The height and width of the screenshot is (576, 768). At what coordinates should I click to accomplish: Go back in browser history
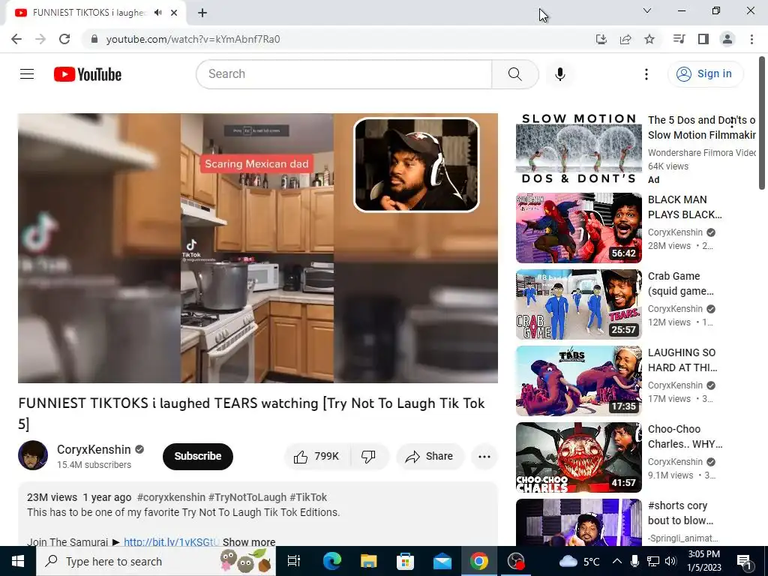[x=16, y=39]
